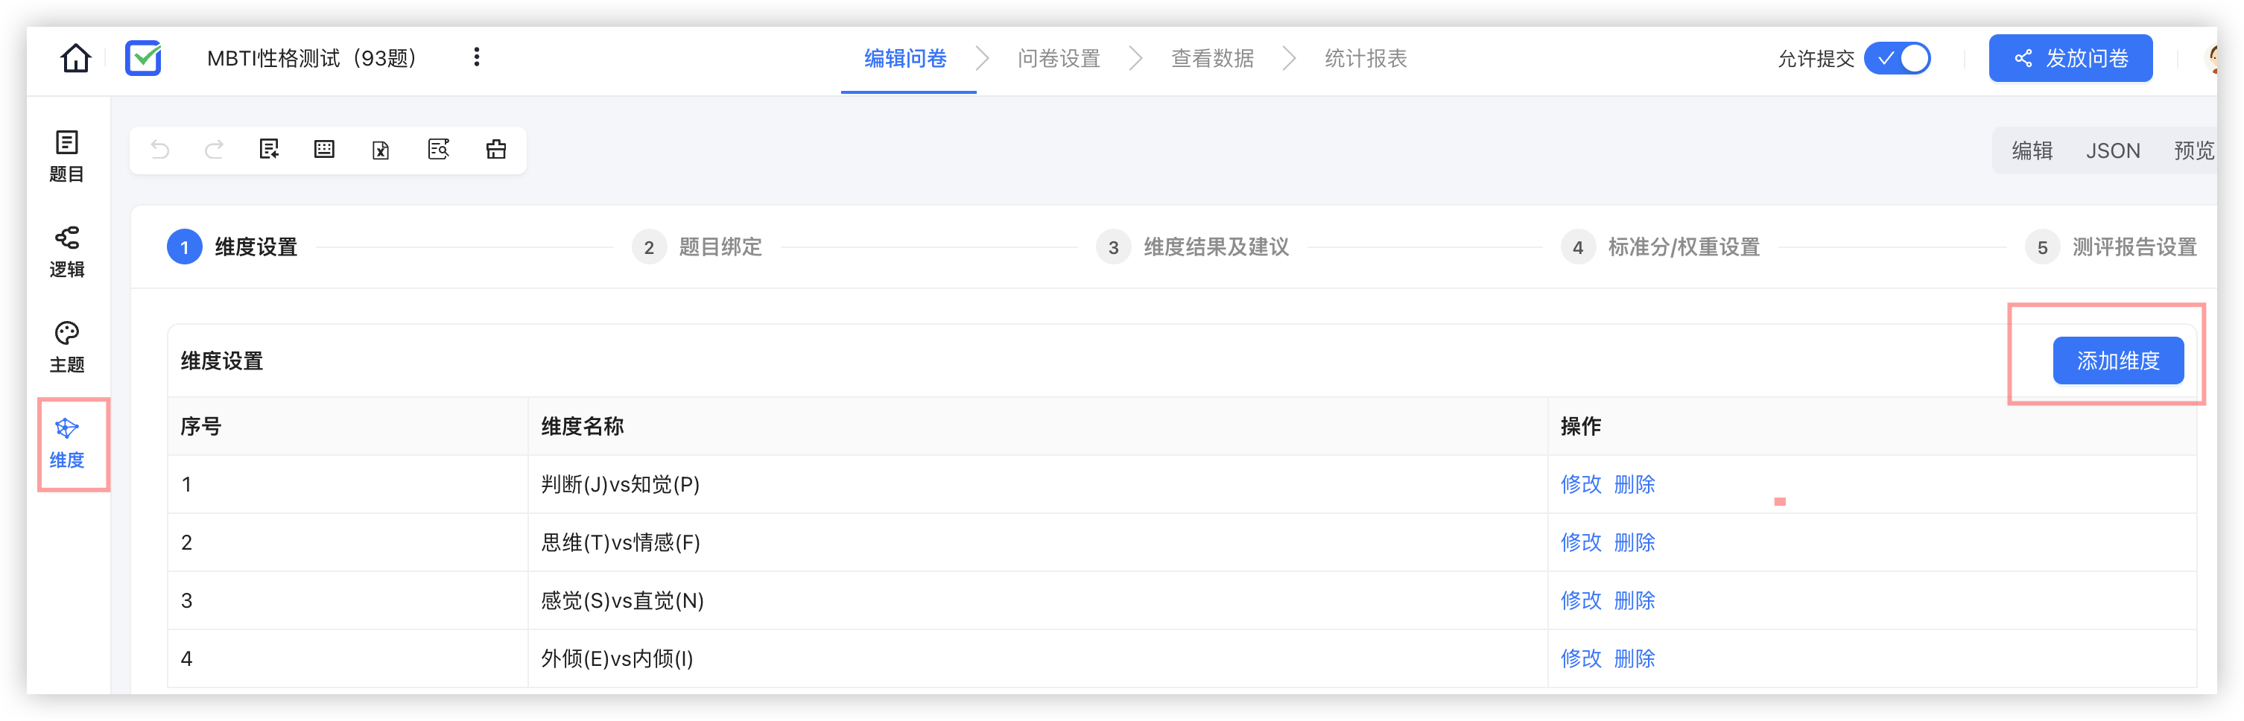The height and width of the screenshot is (721, 2244).
Task: Open the search document toolbar icon
Action: click(438, 150)
